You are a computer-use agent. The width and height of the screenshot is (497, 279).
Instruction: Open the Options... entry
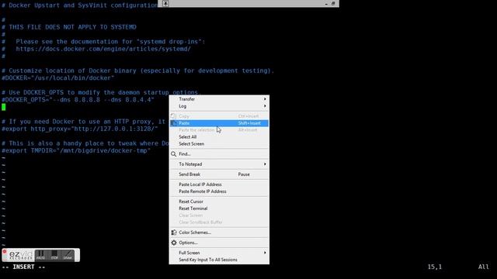point(219,243)
